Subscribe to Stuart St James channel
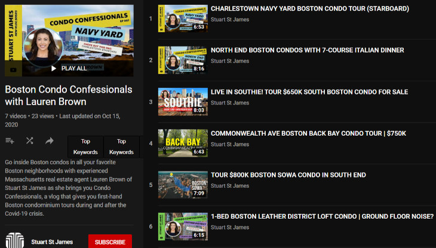 pyautogui.click(x=110, y=241)
